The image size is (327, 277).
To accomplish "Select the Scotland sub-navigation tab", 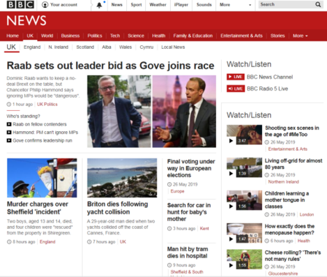I will click(85, 47).
